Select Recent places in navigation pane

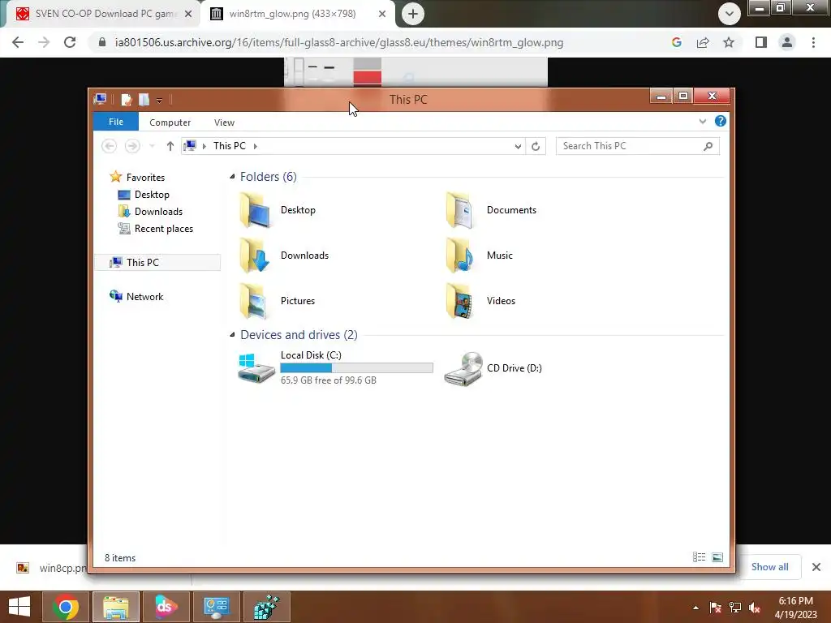(162, 228)
